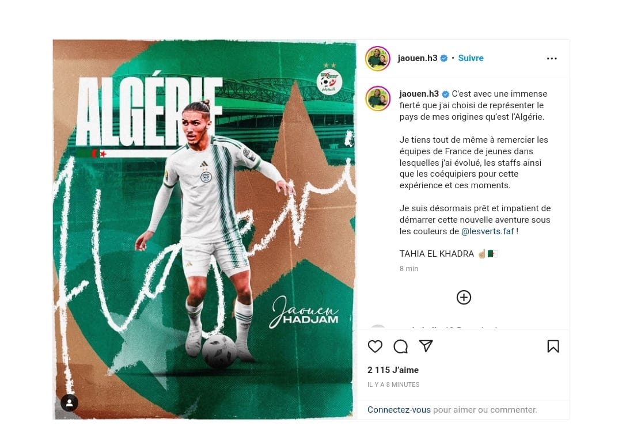Open comments with the speech bubble icon
The width and height of the screenshot is (622, 438).
401,346
